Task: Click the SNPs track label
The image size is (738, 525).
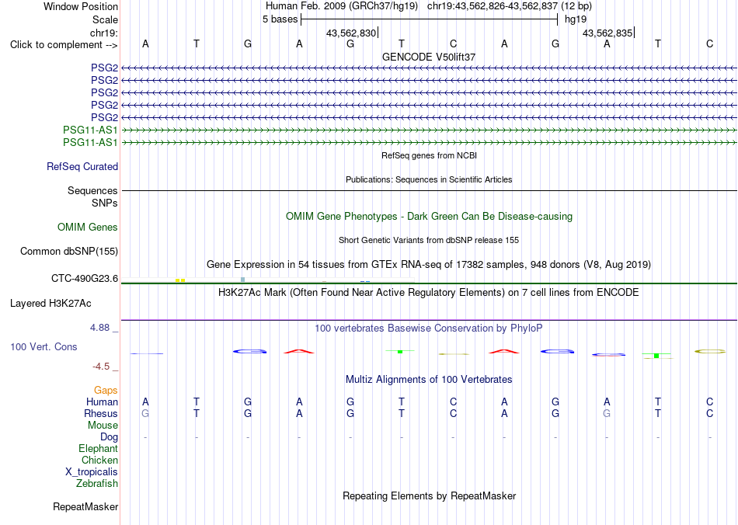Action: click(105, 203)
